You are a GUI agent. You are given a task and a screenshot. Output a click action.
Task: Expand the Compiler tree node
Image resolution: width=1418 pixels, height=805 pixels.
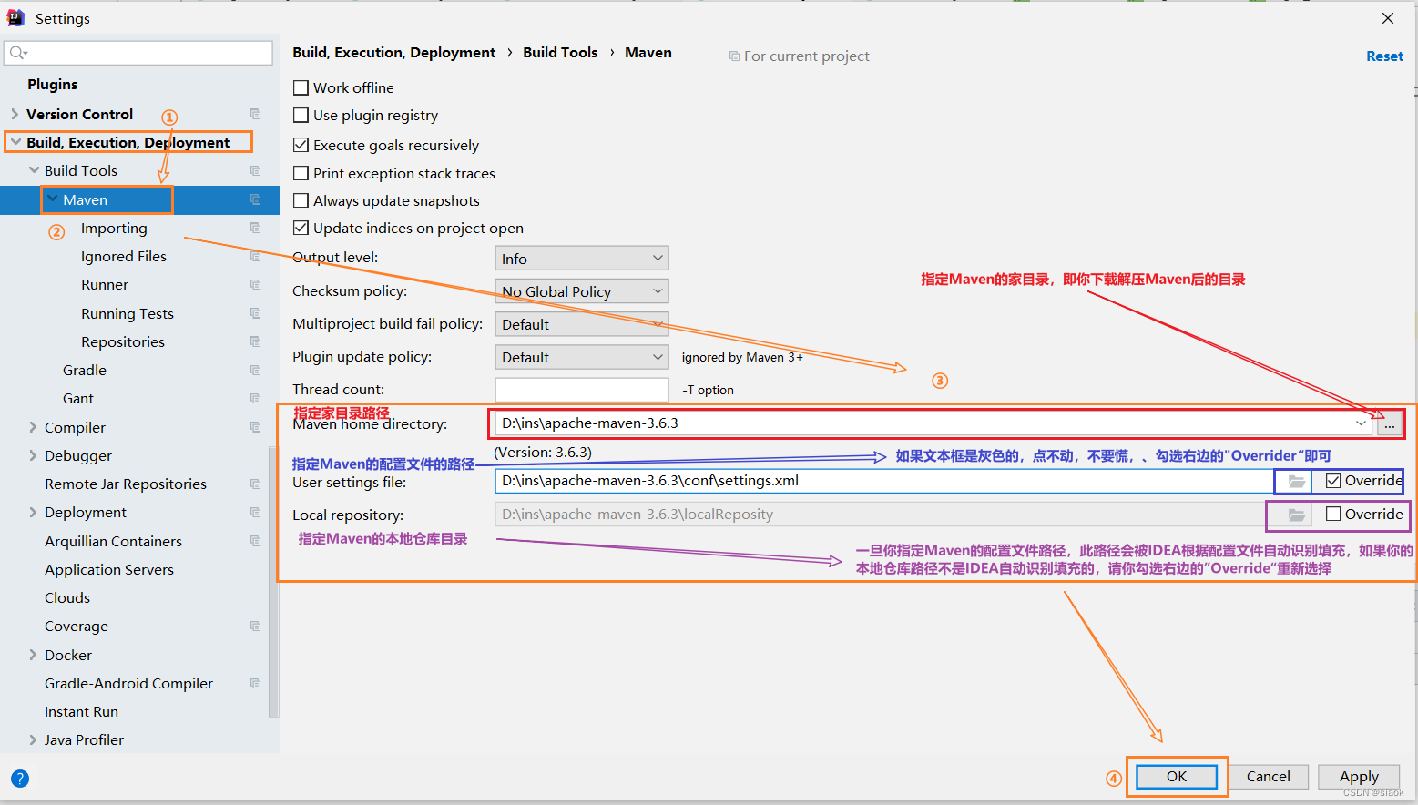pos(33,427)
